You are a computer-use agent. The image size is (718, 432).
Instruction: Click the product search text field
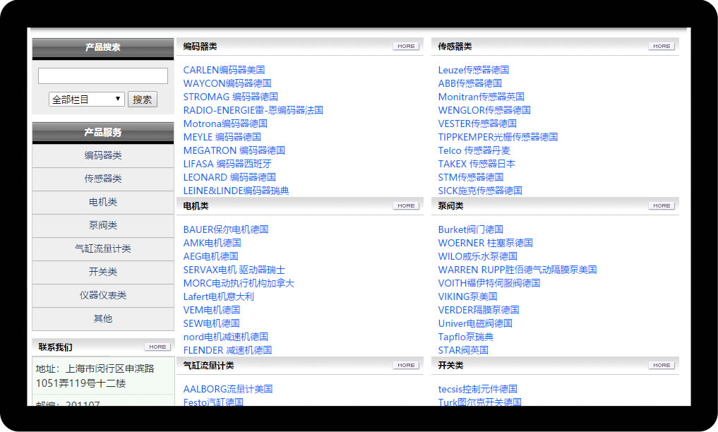(103, 76)
